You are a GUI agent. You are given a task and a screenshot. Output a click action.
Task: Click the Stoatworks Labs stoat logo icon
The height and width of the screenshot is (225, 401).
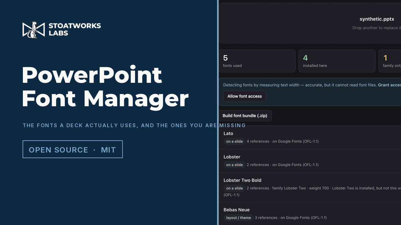(34, 30)
